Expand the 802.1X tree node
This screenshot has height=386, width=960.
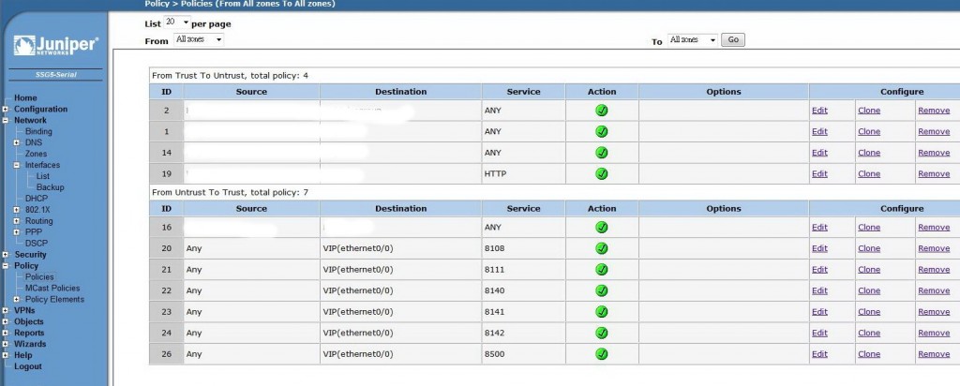coord(17,210)
